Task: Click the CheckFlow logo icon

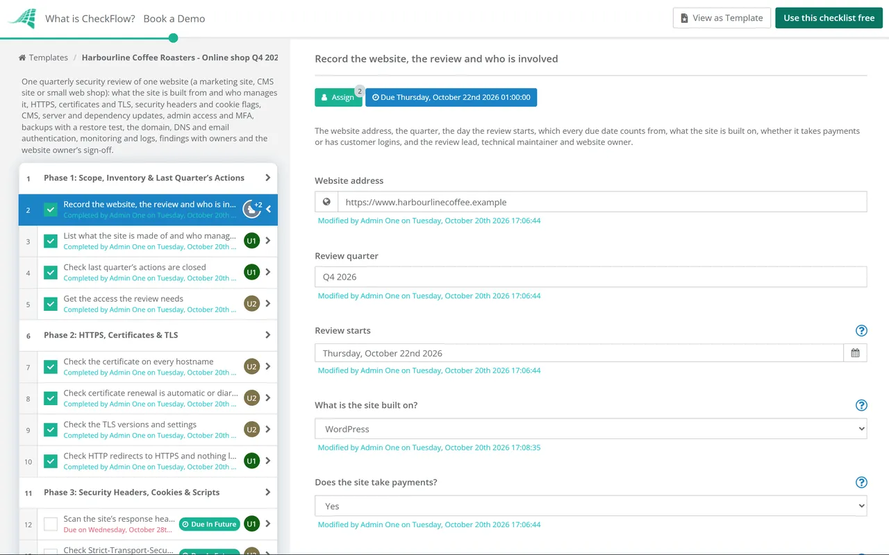Action: point(23,18)
